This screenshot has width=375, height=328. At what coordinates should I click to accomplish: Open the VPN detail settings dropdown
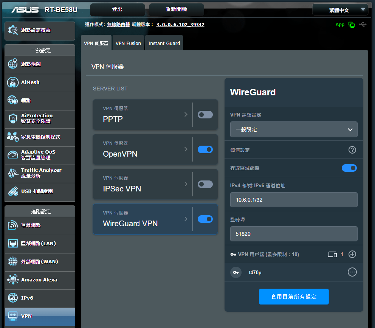click(294, 129)
